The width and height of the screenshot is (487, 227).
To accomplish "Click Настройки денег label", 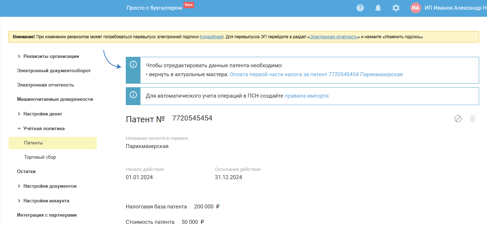I will tap(43, 114).
